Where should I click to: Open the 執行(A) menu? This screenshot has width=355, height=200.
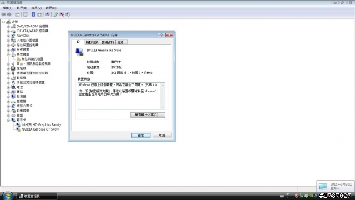coord(22,8)
